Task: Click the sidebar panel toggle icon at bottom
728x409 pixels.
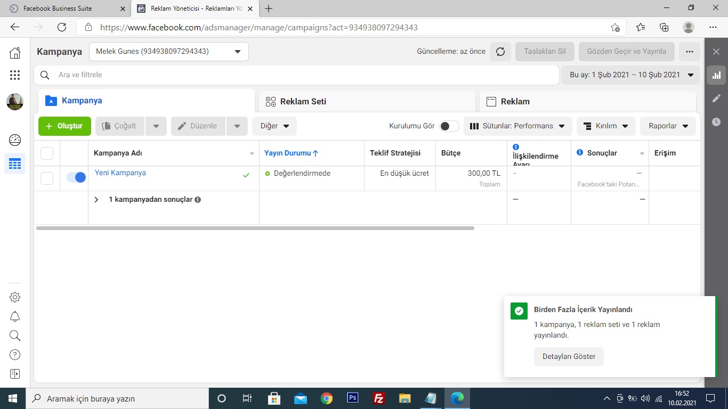Action: [15, 374]
